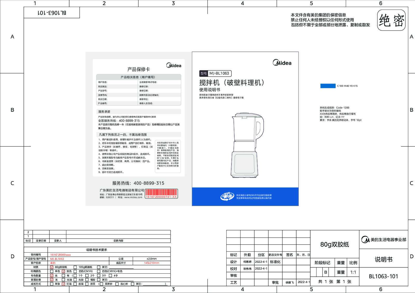
Task: Click tolerance value ±2.0mm
Action: click(152, 259)
